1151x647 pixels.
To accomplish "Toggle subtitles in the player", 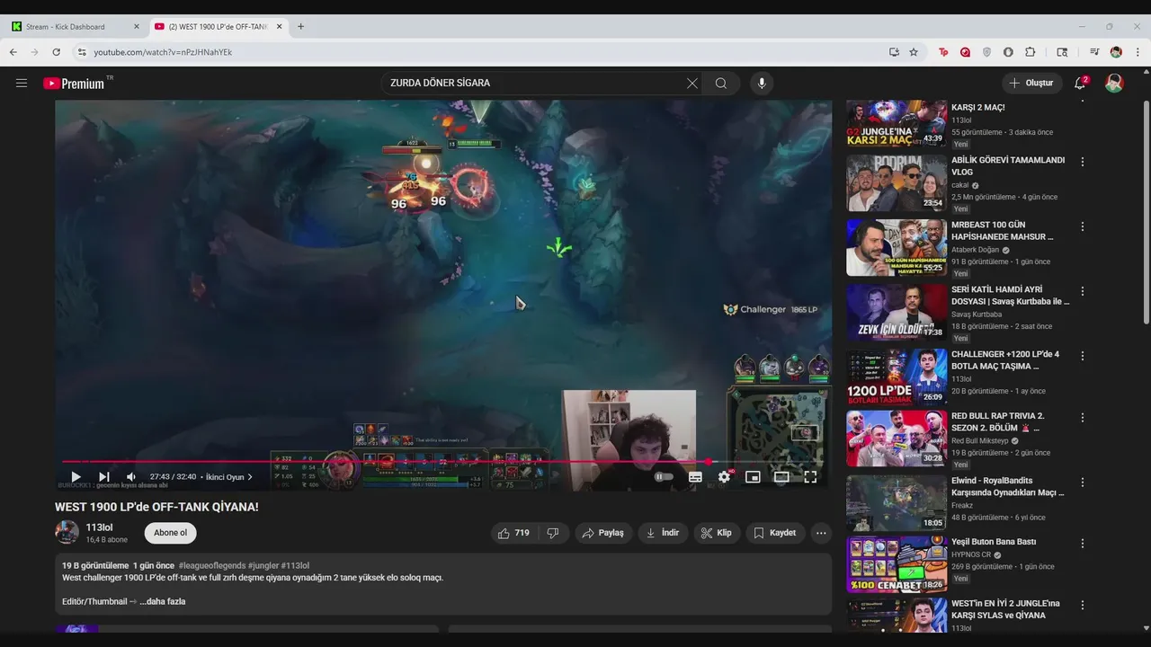I will point(695,477).
